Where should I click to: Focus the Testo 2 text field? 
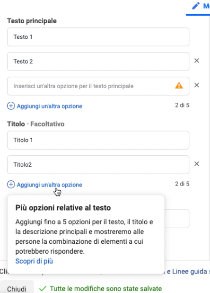[x=98, y=62]
